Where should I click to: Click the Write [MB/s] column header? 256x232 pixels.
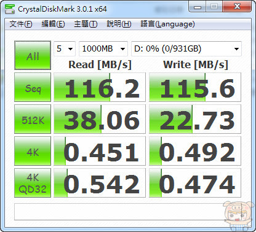pos(196,64)
